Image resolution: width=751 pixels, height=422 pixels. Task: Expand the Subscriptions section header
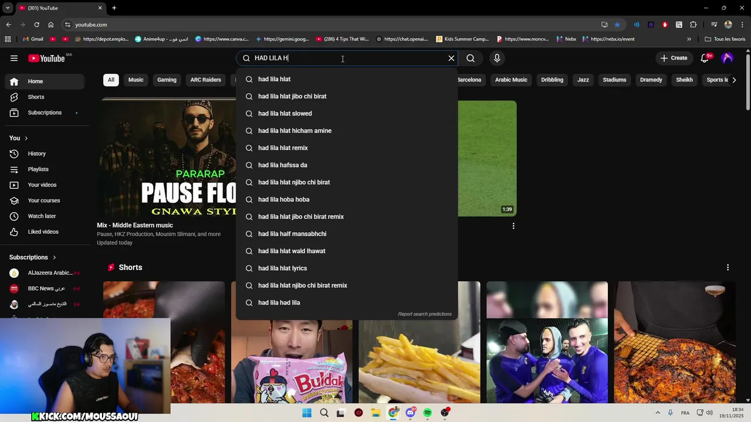33,257
